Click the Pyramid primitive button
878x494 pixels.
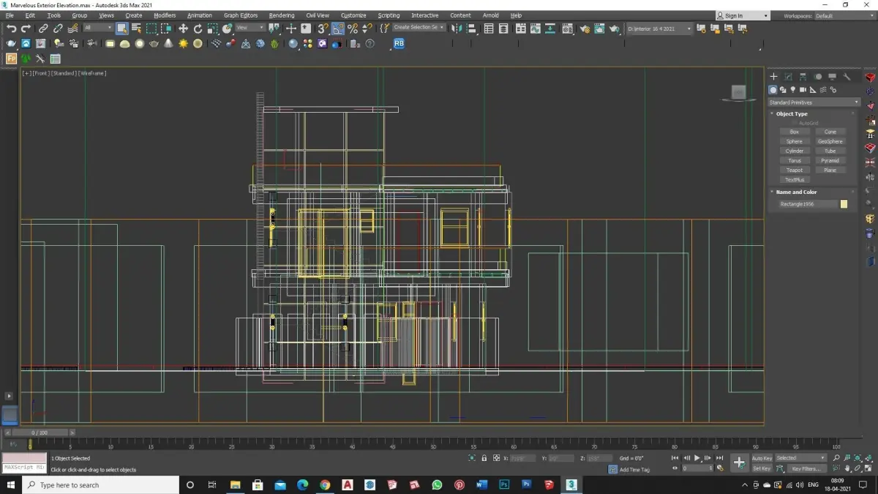point(830,160)
